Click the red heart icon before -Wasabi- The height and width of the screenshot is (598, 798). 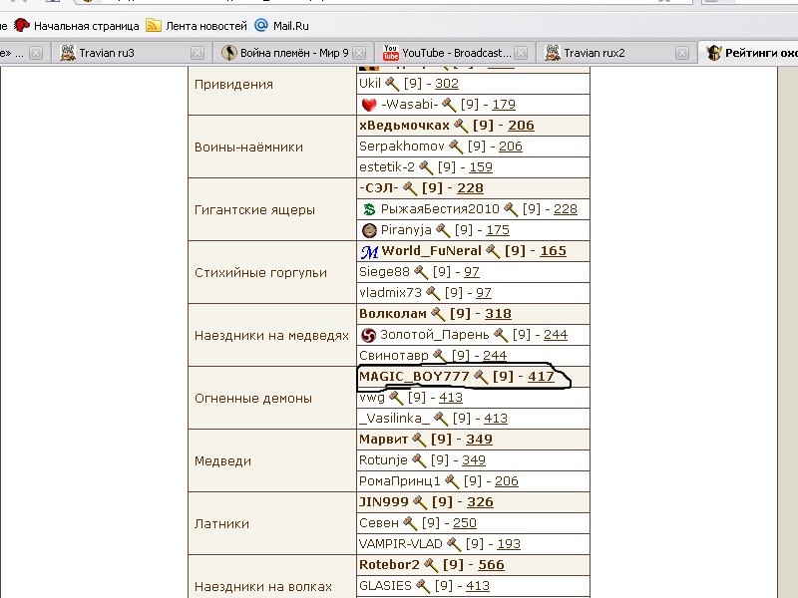[x=369, y=105]
